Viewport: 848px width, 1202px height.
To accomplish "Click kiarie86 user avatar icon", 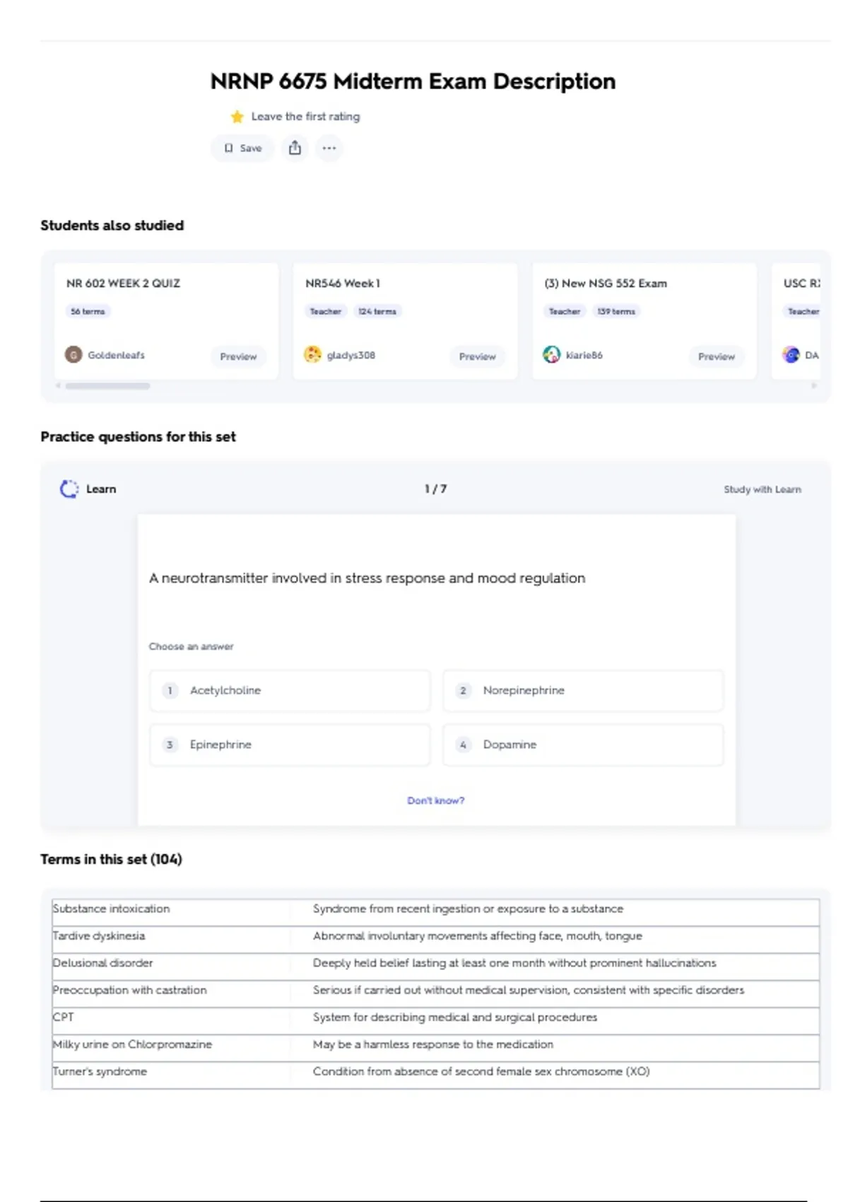I will 551,355.
